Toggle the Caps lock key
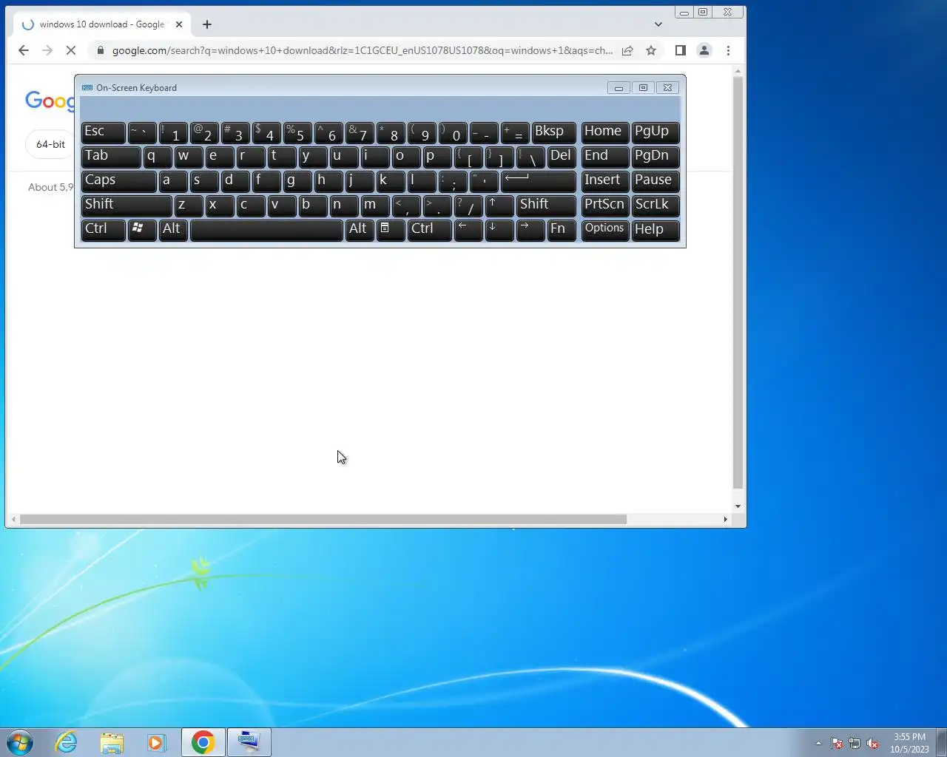The width and height of the screenshot is (947, 757). [118, 181]
